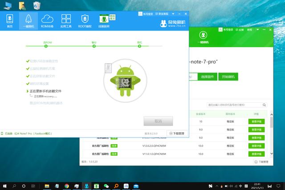Screen dimensions: 285x190
Task: Click the taskbar search magnifier icon
Action: coord(14,186)
